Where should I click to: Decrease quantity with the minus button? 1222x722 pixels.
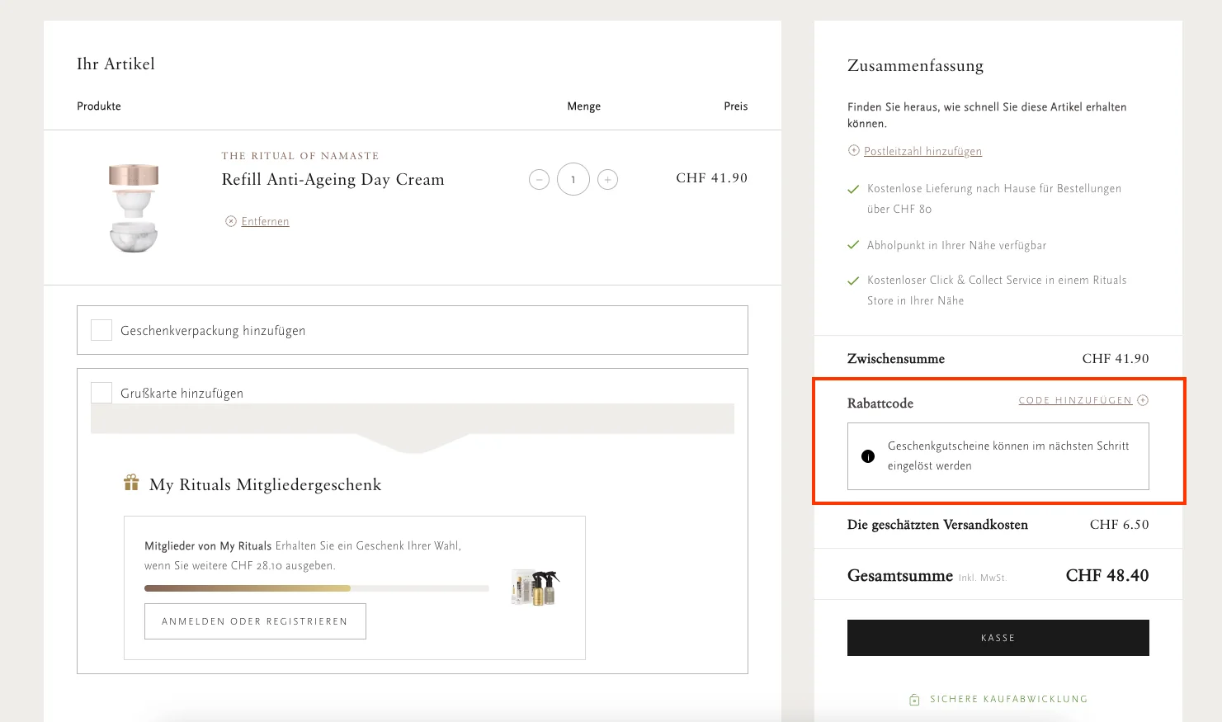click(539, 179)
